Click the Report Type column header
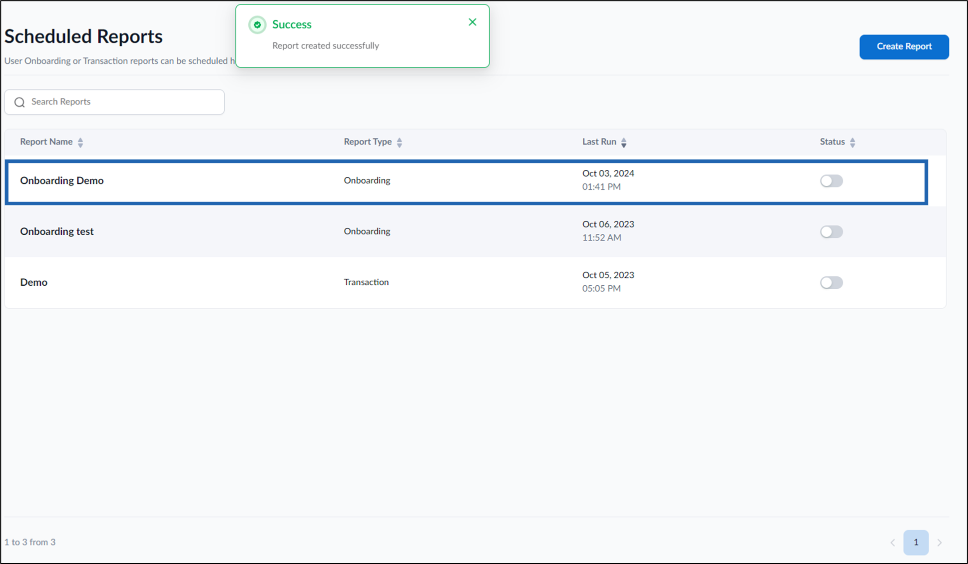Viewport: 968px width, 564px height. click(368, 141)
